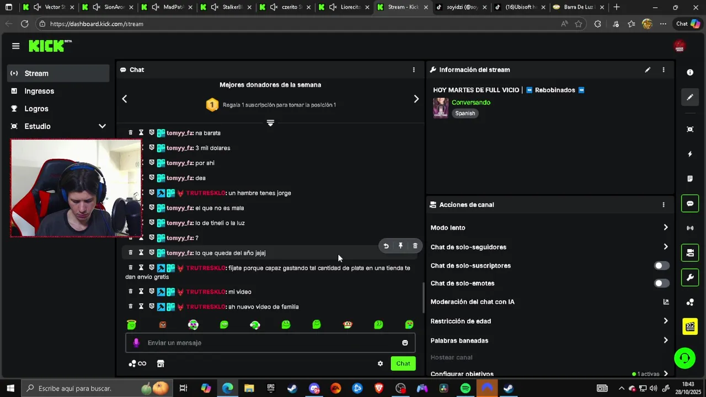Open the Kick hamburger menu
The height and width of the screenshot is (397, 706).
(x=15, y=46)
